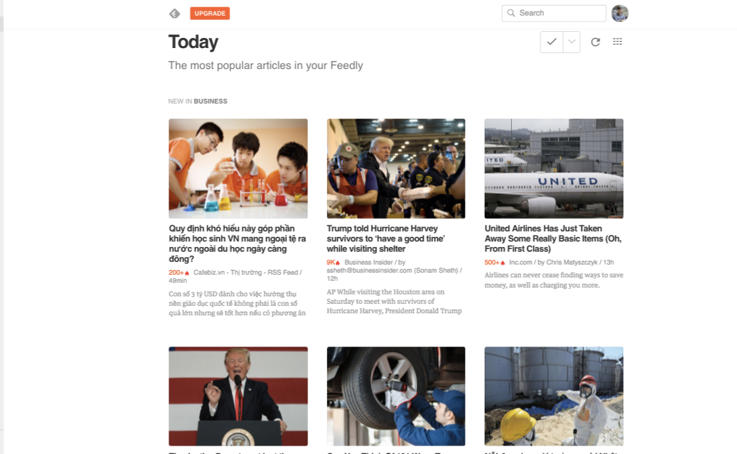737x454 pixels.
Task: Select 'Airlines can never cease' summary text
Action: (554, 280)
